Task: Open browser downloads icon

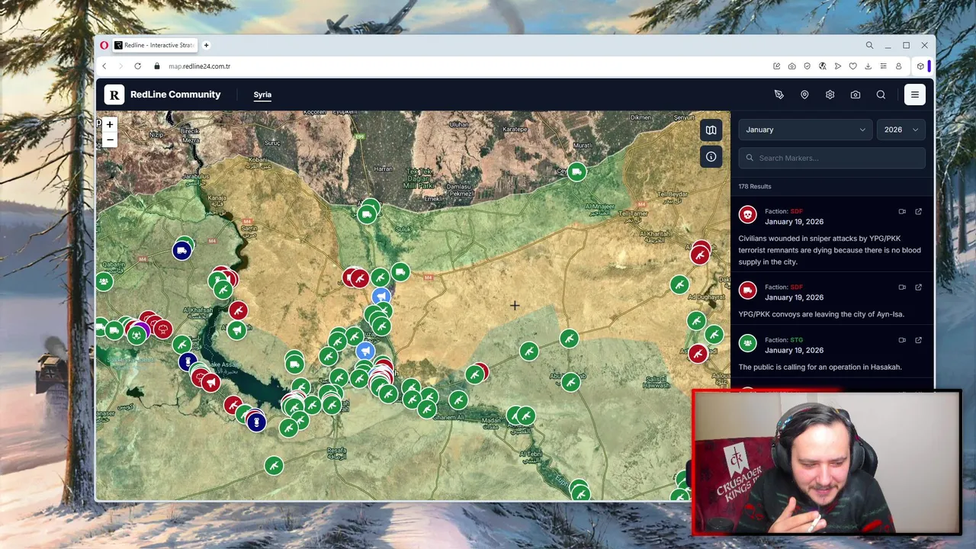Action: coord(868,66)
